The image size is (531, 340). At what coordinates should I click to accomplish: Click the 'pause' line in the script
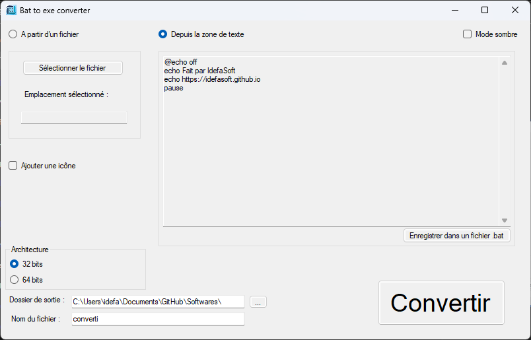[174, 88]
